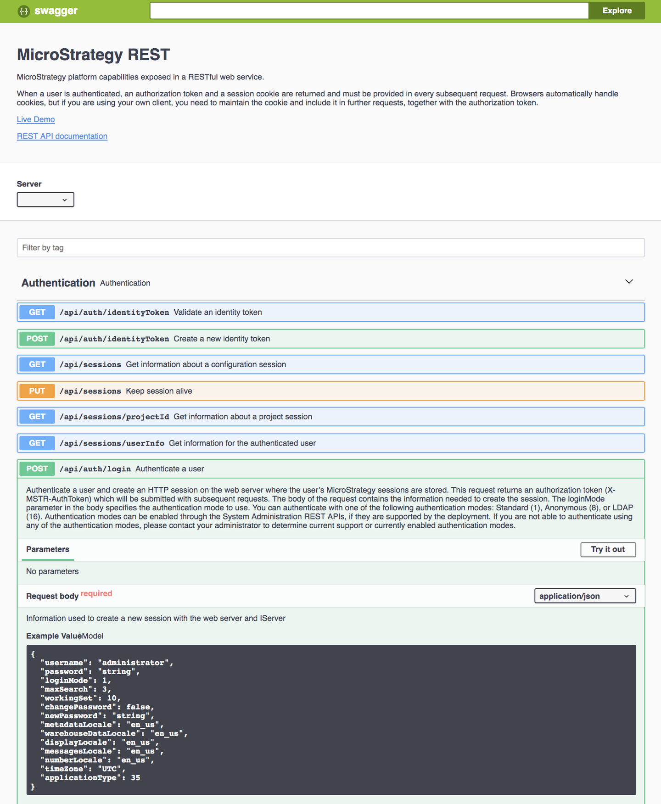The width and height of the screenshot is (661, 804).
Task: Click the "timeZone": "UTC" JSON line
Action: pos(83,769)
